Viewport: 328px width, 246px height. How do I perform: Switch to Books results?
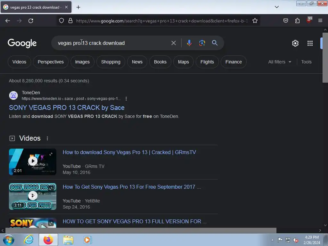point(160,62)
